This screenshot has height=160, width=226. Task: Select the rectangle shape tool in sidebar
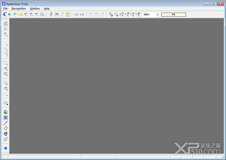(6, 63)
